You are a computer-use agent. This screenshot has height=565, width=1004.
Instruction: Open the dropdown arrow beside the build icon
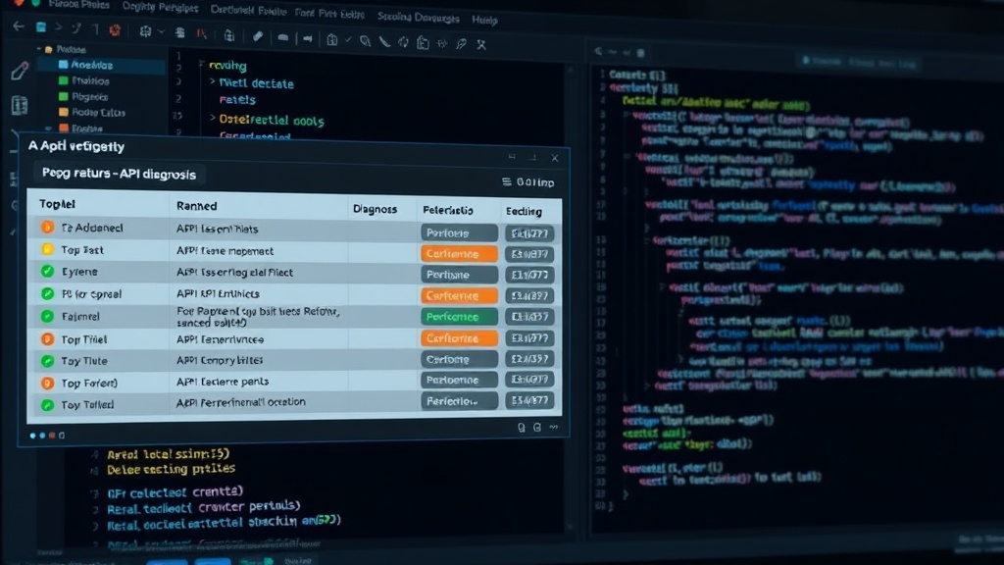(x=161, y=31)
